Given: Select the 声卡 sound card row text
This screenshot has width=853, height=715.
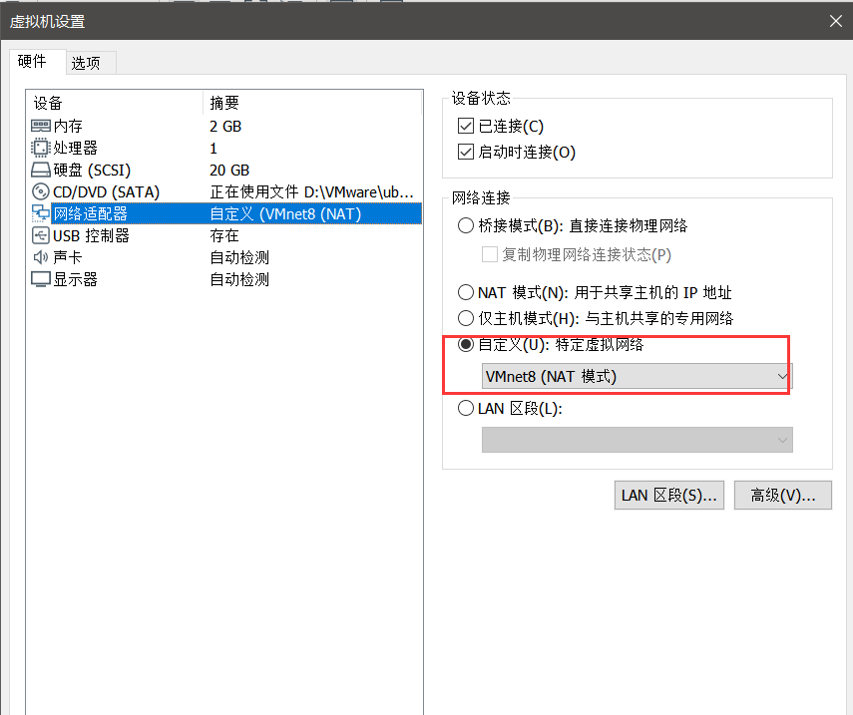Looking at the screenshot, I should (x=68, y=257).
